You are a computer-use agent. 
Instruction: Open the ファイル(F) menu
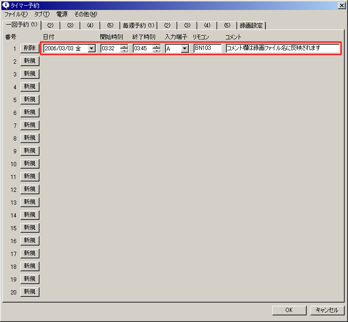tap(16, 14)
